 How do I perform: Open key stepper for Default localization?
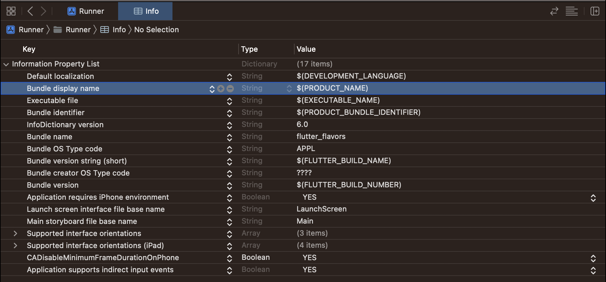[x=230, y=77]
